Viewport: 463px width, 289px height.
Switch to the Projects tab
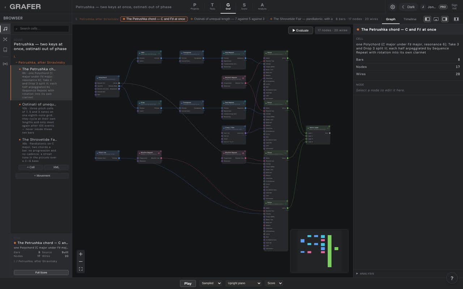[195, 7]
